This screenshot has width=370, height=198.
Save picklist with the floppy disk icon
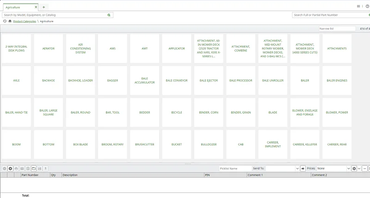coord(40,168)
